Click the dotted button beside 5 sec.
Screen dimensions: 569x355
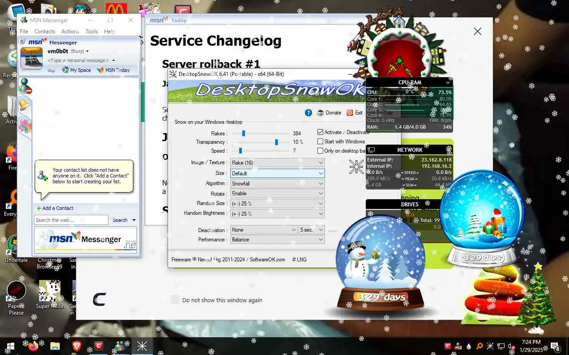point(333,230)
